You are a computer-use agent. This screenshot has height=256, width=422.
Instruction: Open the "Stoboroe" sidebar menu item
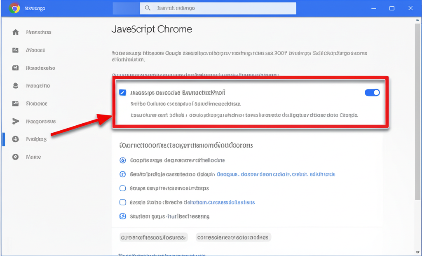[37, 103]
